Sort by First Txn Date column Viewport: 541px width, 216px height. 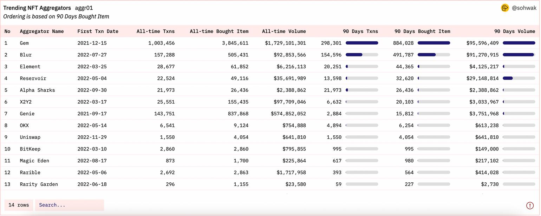click(x=98, y=31)
